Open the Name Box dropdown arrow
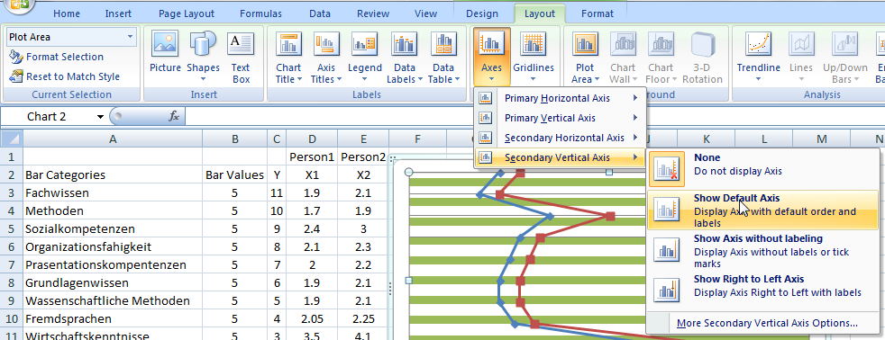Screen dimensions: 885x340 tap(100, 117)
